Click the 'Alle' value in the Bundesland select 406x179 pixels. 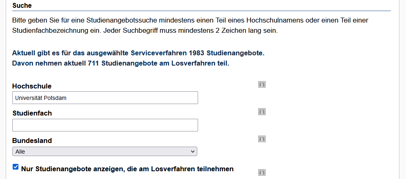click(20, 152)
